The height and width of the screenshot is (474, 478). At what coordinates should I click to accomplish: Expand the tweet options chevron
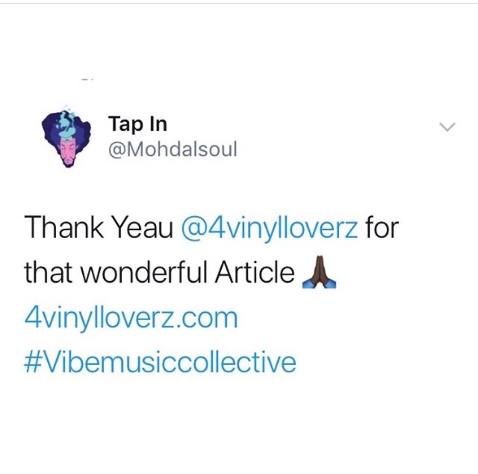[447, 126]
